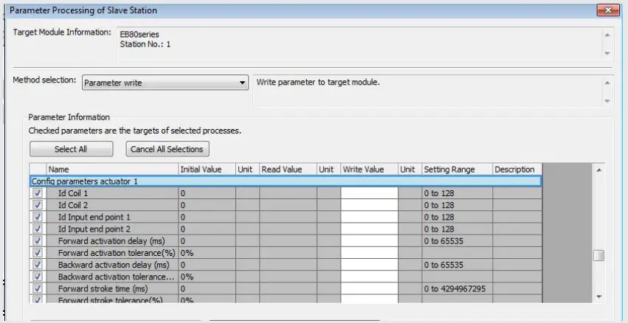The height and width of the screenshot is (323, 628).
Task: Click the Write parameter to target module text
Action: coord(317,83)
